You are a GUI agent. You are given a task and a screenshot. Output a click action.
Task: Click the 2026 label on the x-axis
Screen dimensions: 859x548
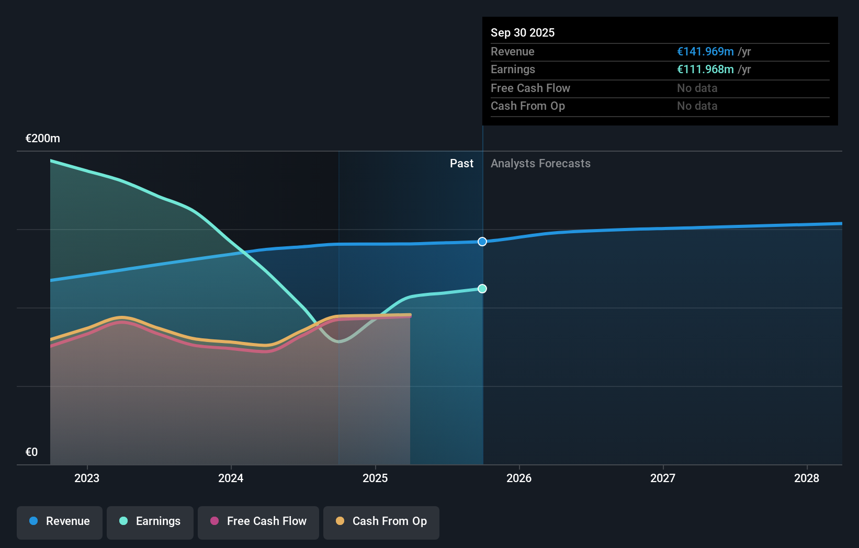coord(518,478)
